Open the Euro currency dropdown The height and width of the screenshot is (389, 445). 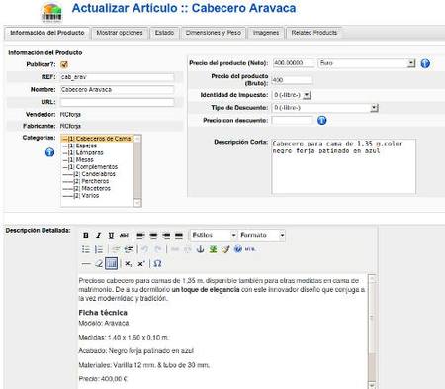pyautogui.click(x=367, y=63)
